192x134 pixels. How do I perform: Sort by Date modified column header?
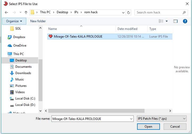[x=132, y=29]
